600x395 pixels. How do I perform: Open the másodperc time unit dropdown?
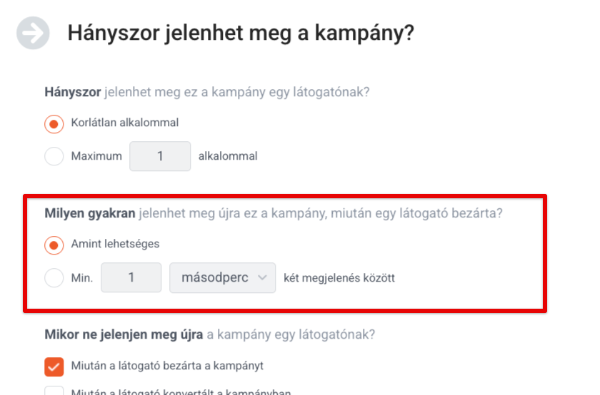click(222, 278)
